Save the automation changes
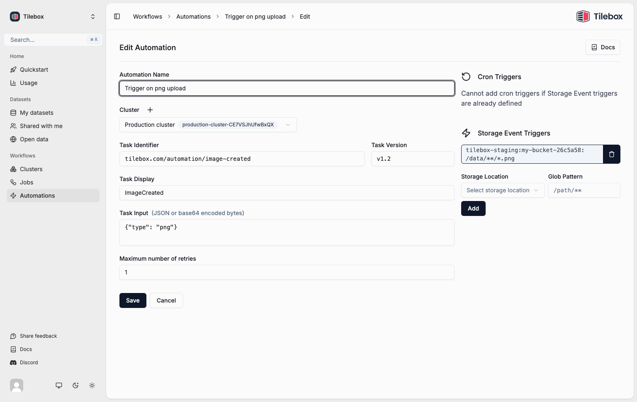Screen dimensions: 637x402 pos(133,300)
